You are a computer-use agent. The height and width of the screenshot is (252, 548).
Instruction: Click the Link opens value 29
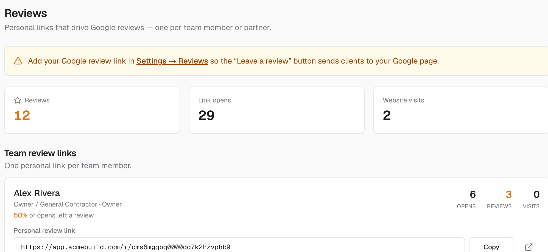pyautogui.click(x=206, y=115)
